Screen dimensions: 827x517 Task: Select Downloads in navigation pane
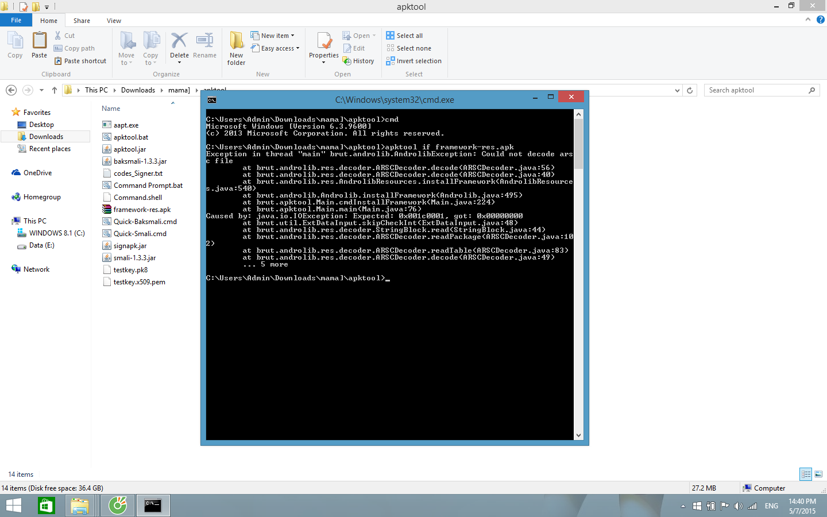pos(46,137)
